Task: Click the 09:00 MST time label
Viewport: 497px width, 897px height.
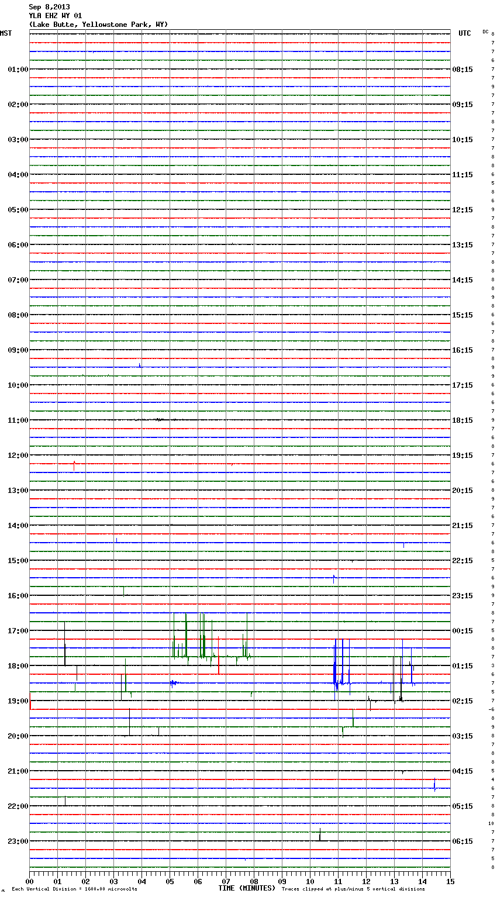Action: point(18,350)
